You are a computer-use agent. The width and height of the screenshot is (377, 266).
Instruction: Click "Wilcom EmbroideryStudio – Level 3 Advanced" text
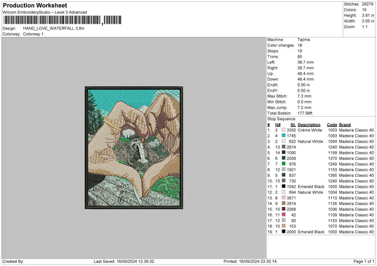(x=45, y=13)
